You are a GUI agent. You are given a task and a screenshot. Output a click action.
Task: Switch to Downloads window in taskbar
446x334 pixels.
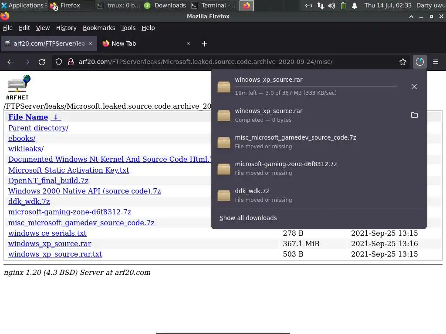click(165, 5)
